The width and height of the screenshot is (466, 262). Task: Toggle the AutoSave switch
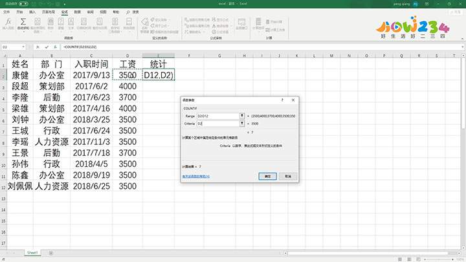coord(23,4)
